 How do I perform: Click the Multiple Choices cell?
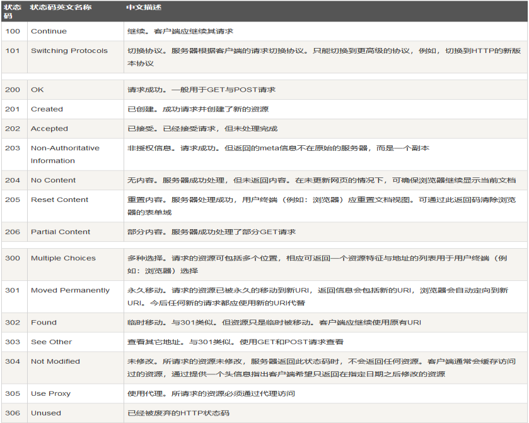[75, 265]
